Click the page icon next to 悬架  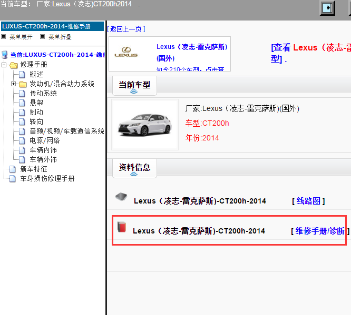tap(22, 103)
